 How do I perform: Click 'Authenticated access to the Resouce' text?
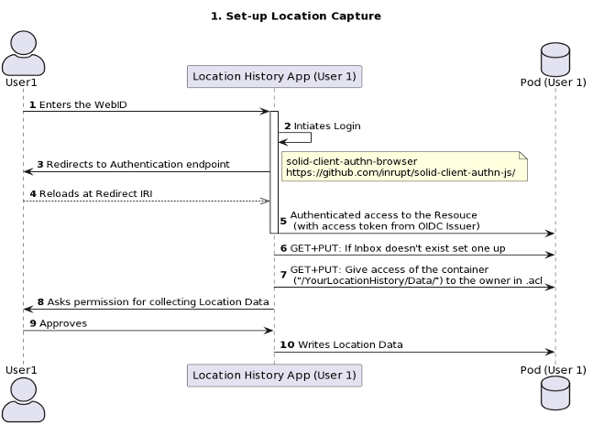(383, 215)
